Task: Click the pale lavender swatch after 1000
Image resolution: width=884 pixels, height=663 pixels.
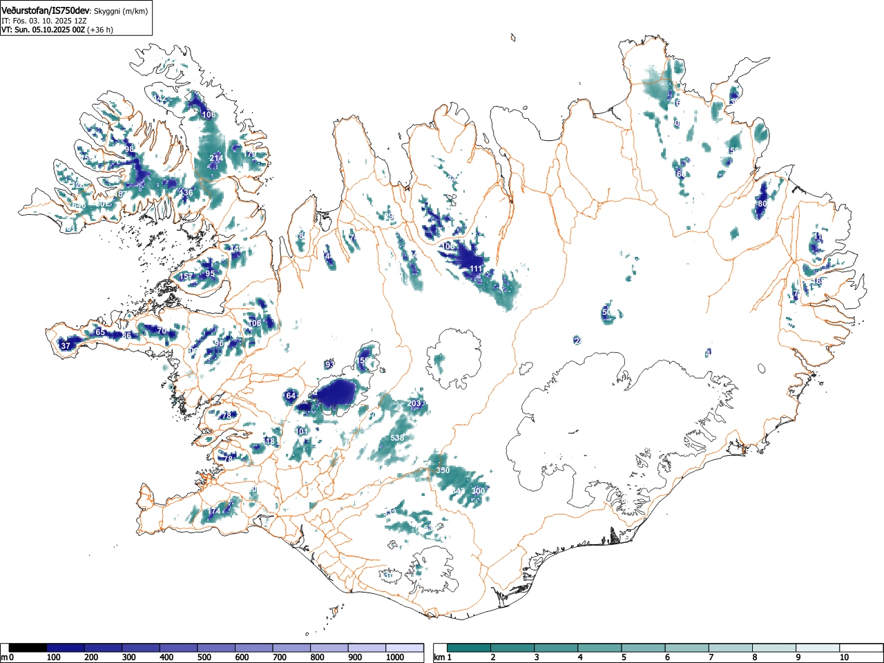Action: pyautogui.click(x=405, y=648)
